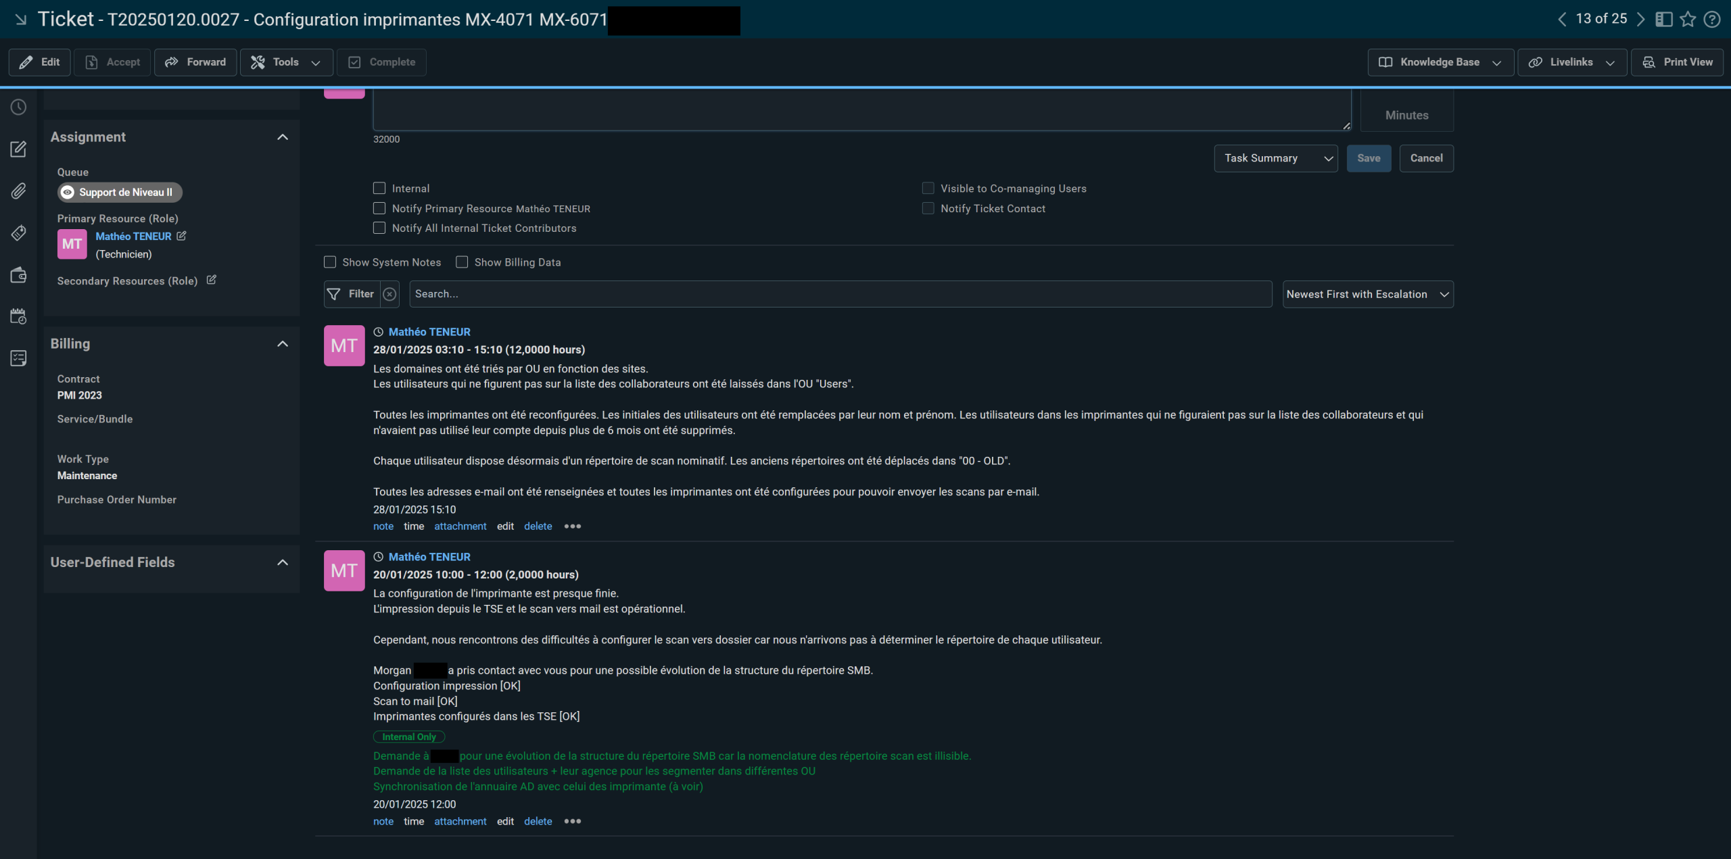Toggle the panel layout icon in header
This screenshot has width=1731, height=859.
click(x=1664, y=20)
